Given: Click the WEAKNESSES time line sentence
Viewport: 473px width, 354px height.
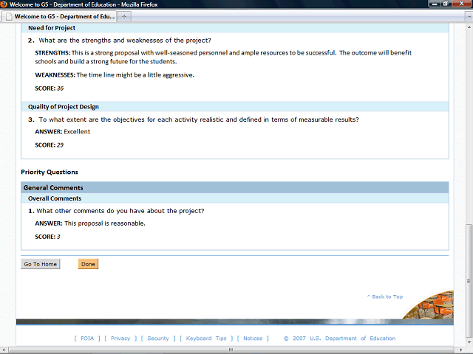Looking at the screenshot, I should tap(135, 75).
